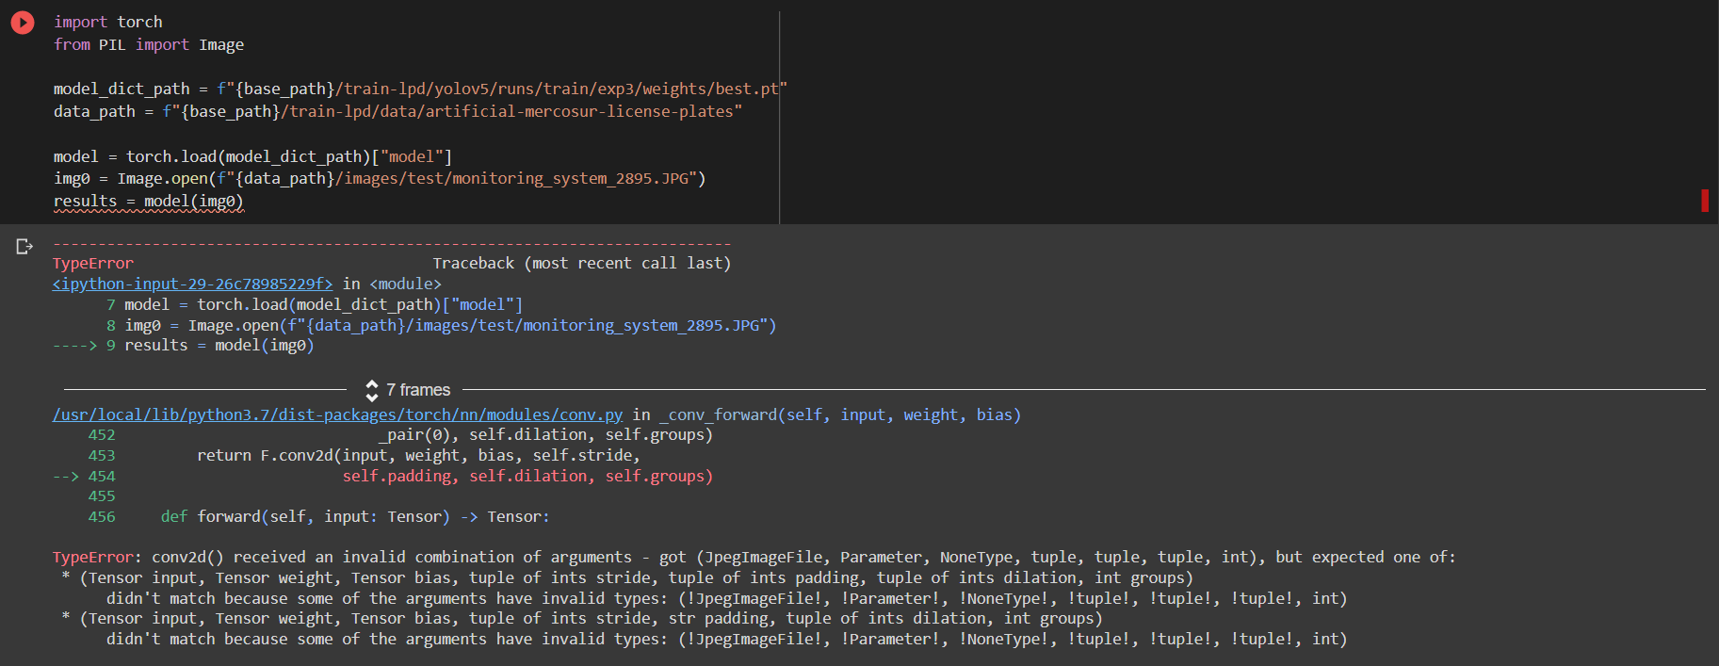The image size is (1719, 666).
Task: Click traceback line 454 self.padding arguments
Action: (527, 476)
